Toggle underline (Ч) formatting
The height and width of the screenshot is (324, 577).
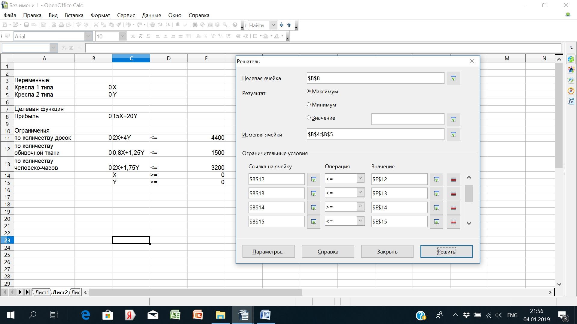(148, 36)
